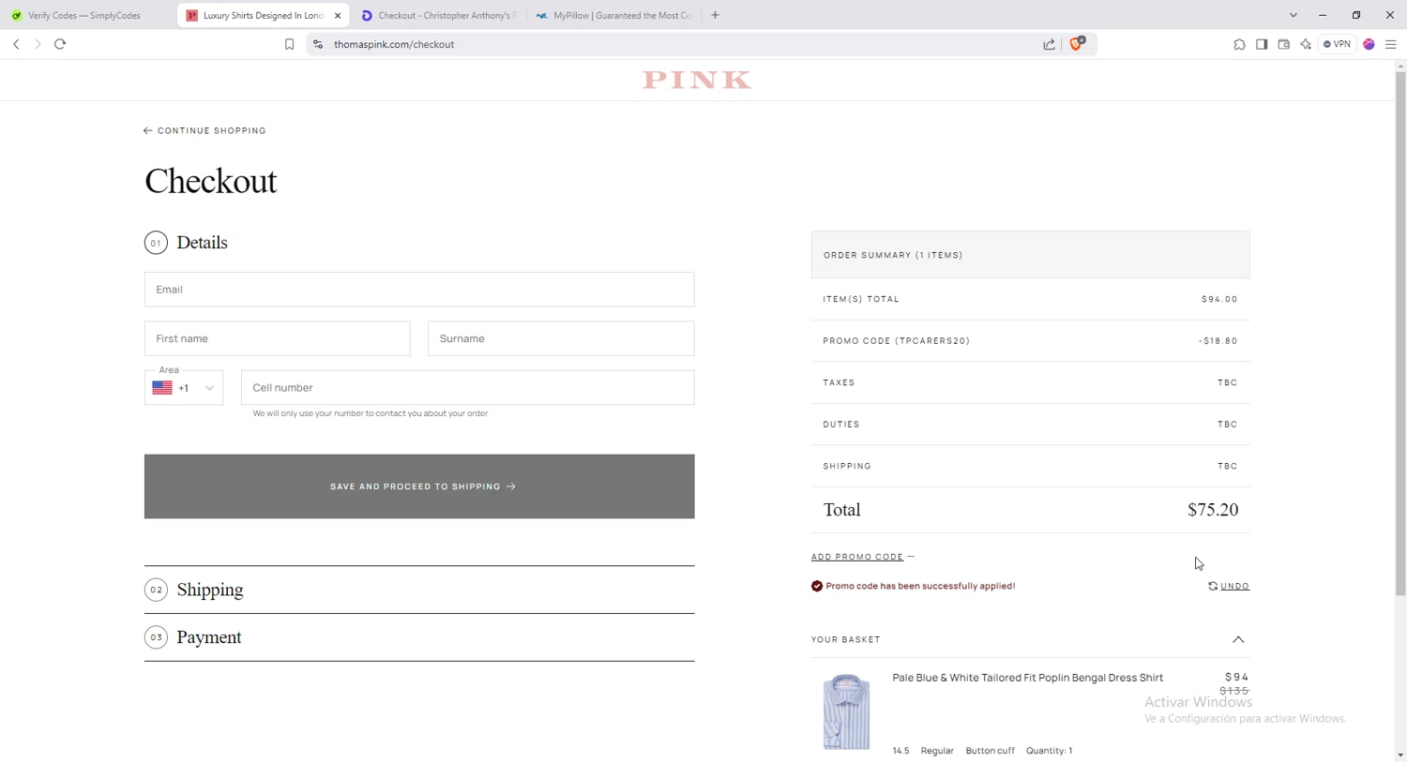
Task: Click the Taxes row label
Action: 839,382
